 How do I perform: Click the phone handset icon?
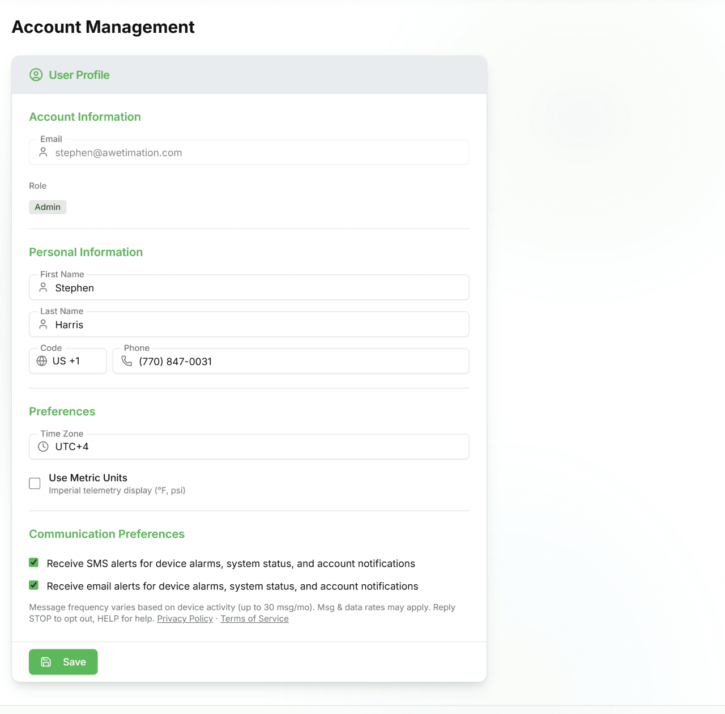(127, 360)
